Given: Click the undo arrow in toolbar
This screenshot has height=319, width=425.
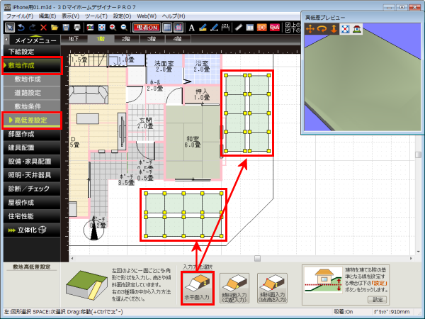Looking at the screenshot, I should 21,27.
